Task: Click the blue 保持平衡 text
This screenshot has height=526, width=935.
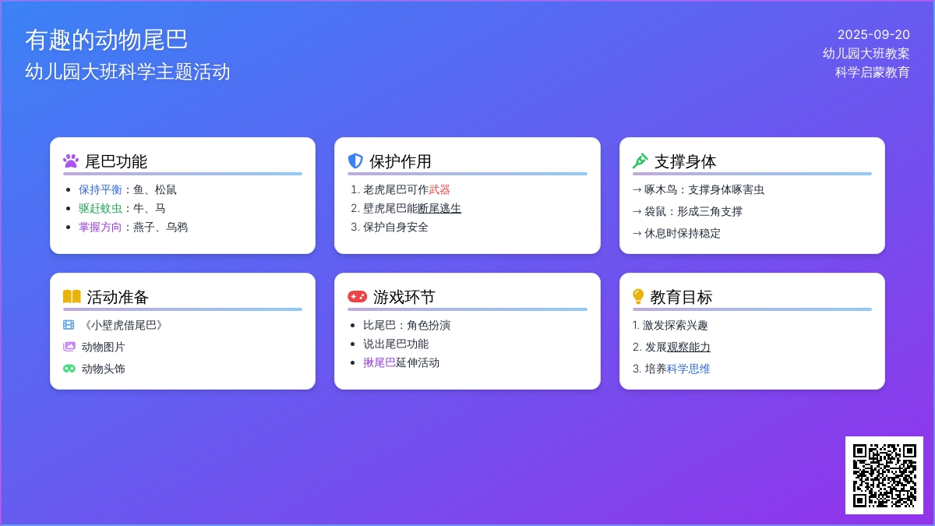Action: click(x=101, y=189)
